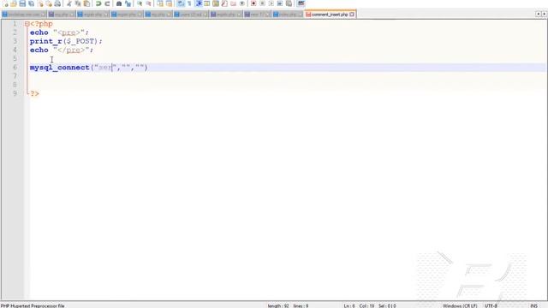This screenshot has width=548, height=308.
Task: Undo the last edit with the green arrow
Action: [98, 3]
